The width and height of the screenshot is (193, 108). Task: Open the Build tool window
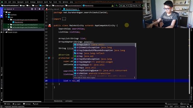(36, 104)
